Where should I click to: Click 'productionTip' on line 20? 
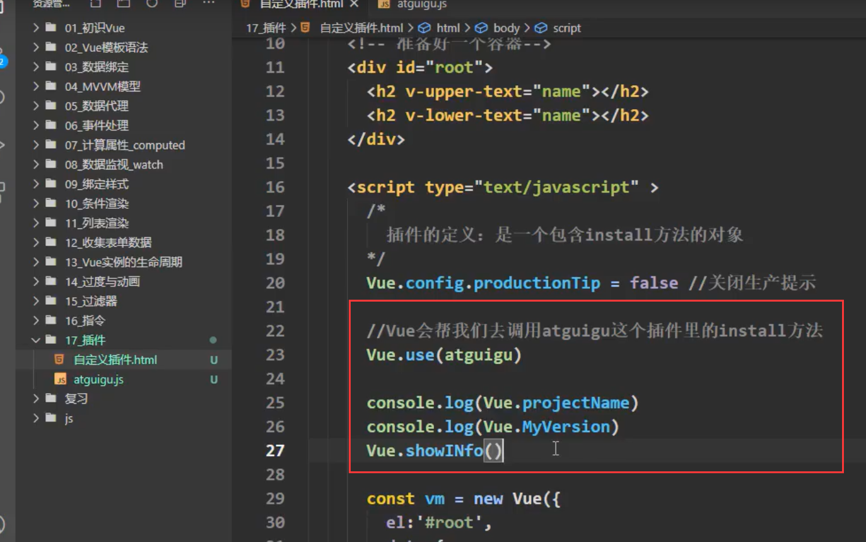click(537, 283)
